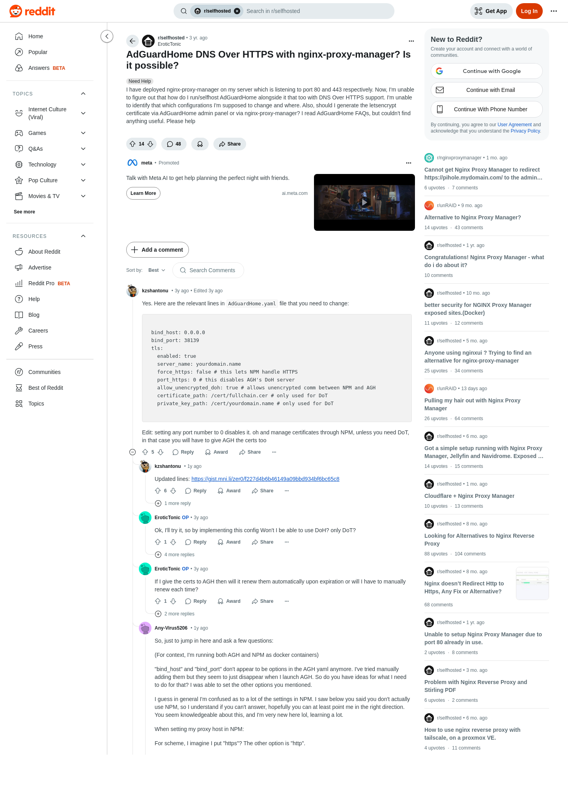Give an award to the post
This screenshot has height=789, width=568.
click(x=200, y=144)
